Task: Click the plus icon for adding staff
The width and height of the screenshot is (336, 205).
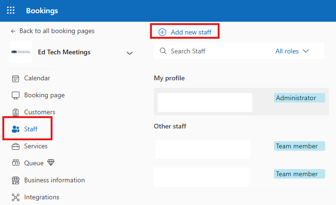Action: [x=162, y=32]
